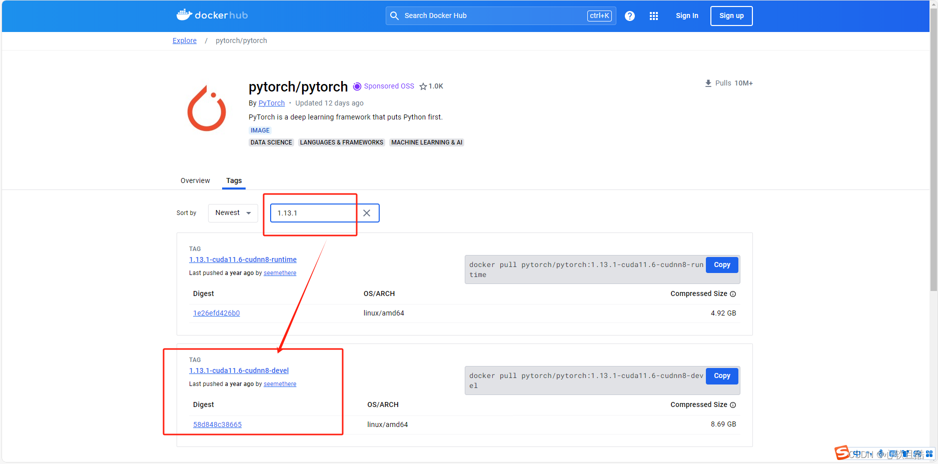This screenshot has width=938, height=464.
Task: View digest 58d848c38665 details
Action: tap(217, 424)
